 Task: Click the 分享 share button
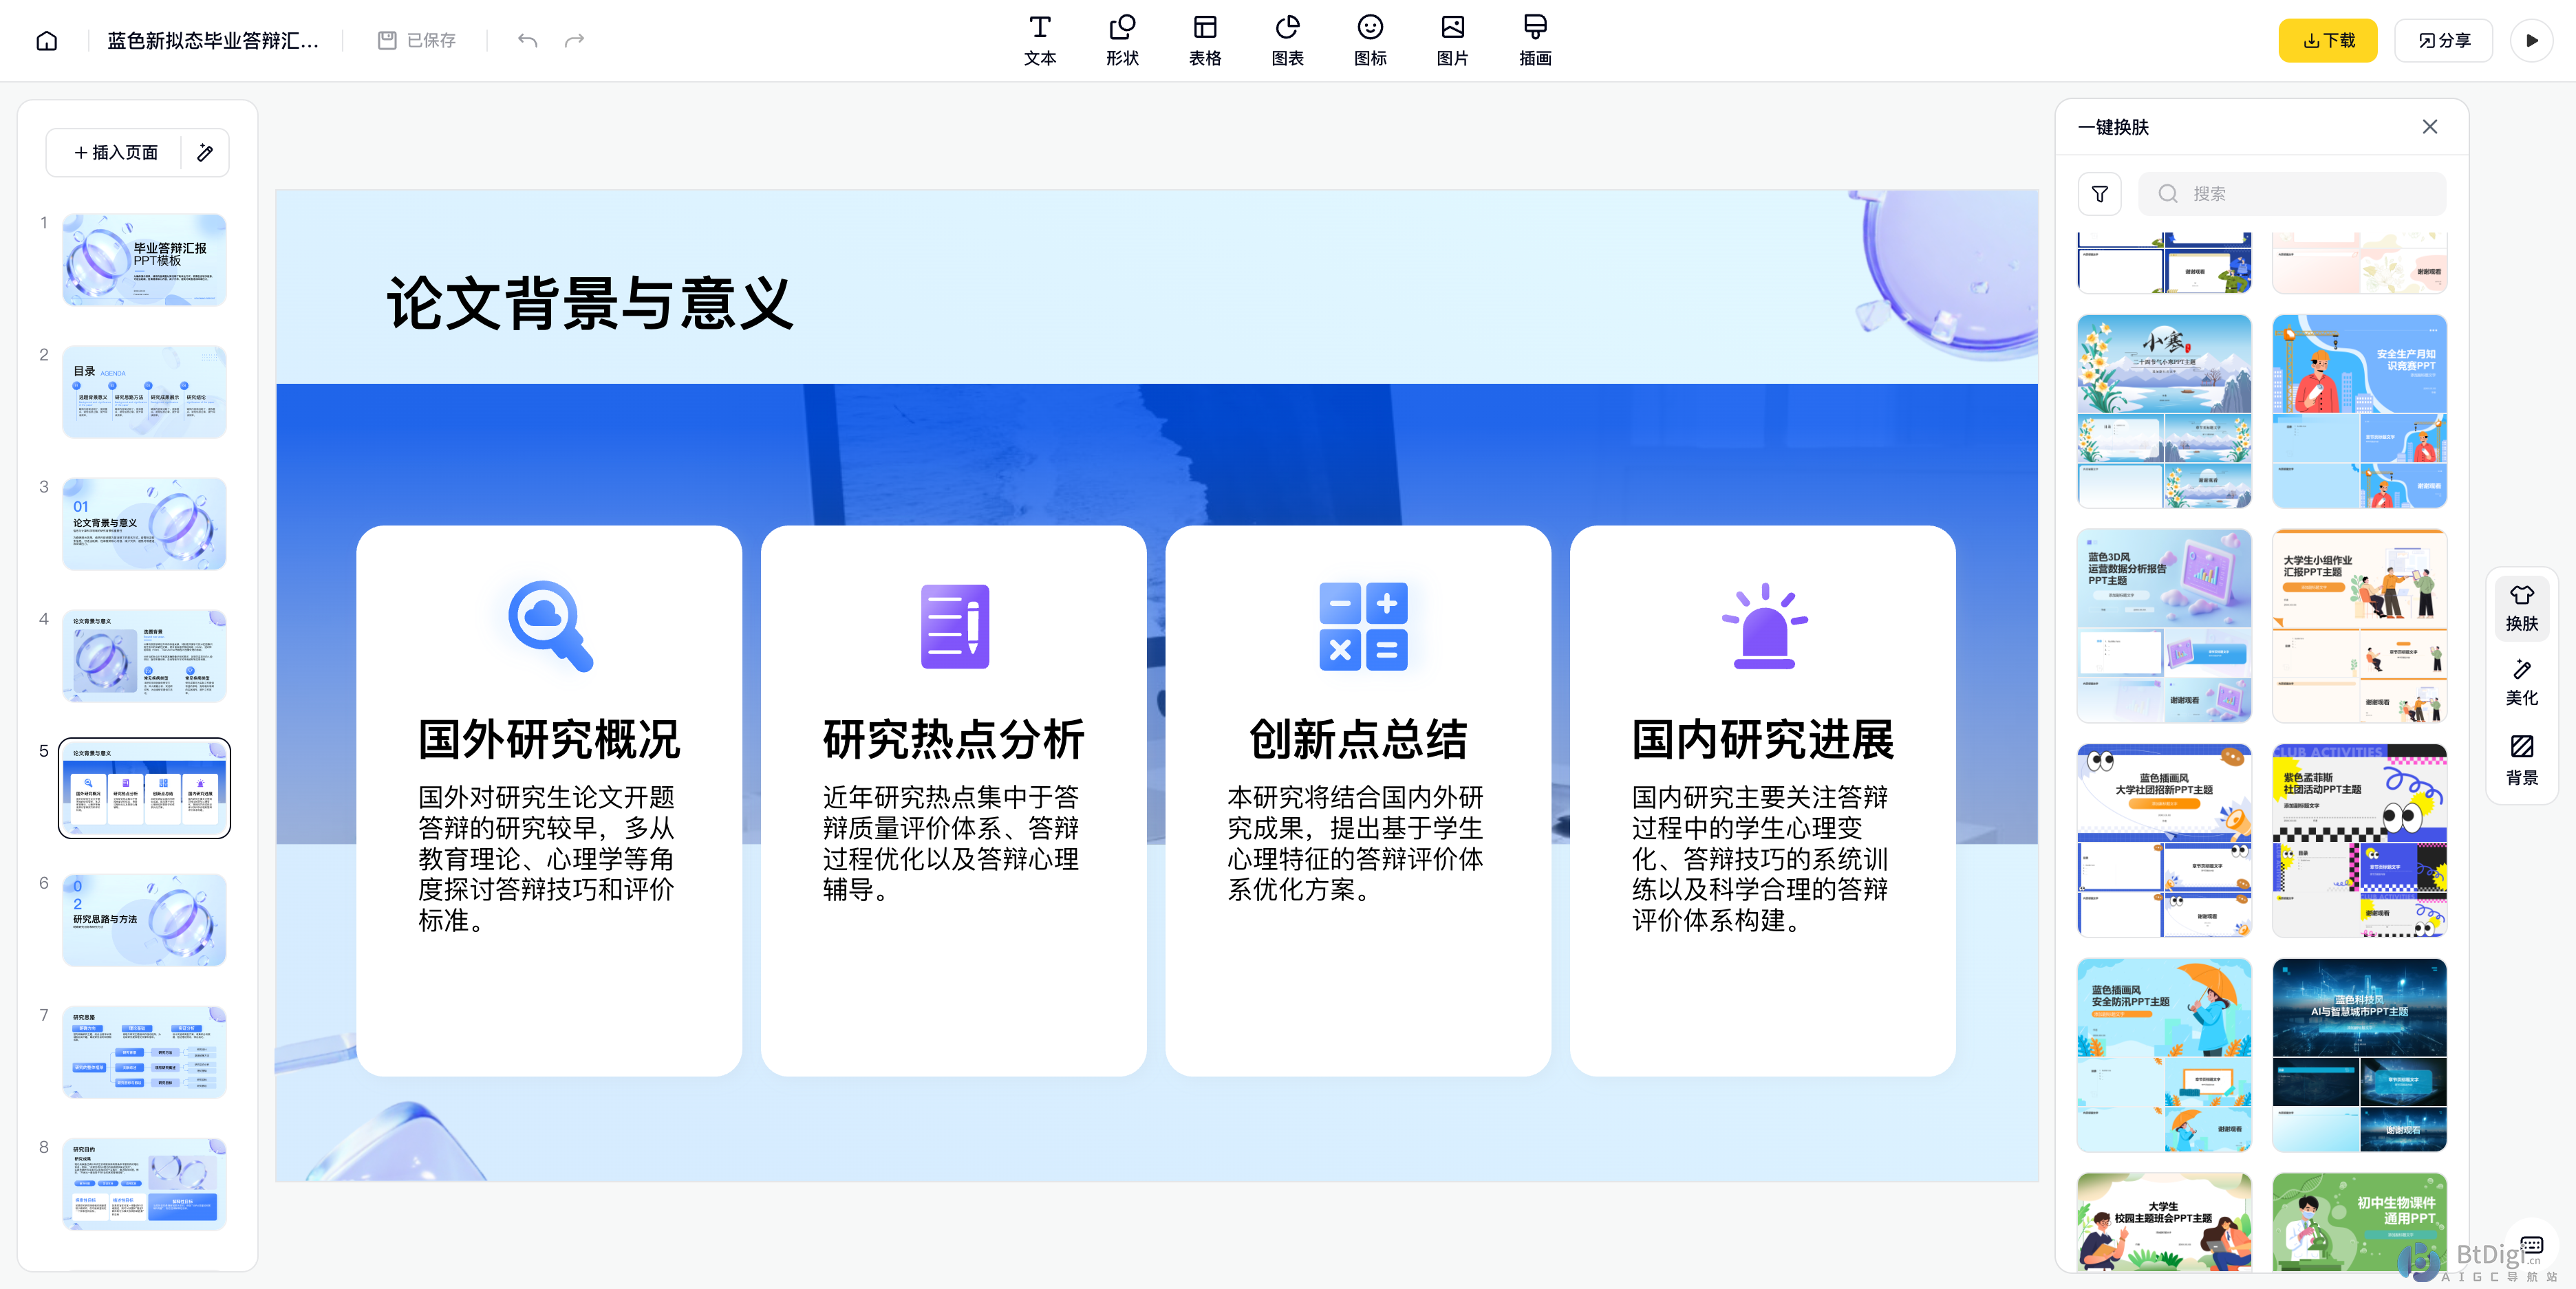(x=2443, y=40)
